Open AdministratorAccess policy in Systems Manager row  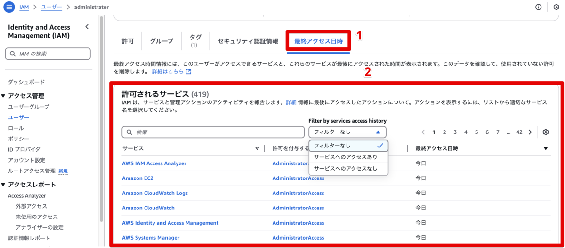[299, 238]
